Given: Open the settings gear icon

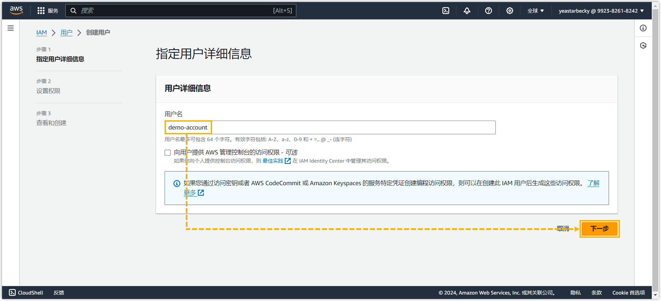Looking at the screenshot, I should coord(509,11).
